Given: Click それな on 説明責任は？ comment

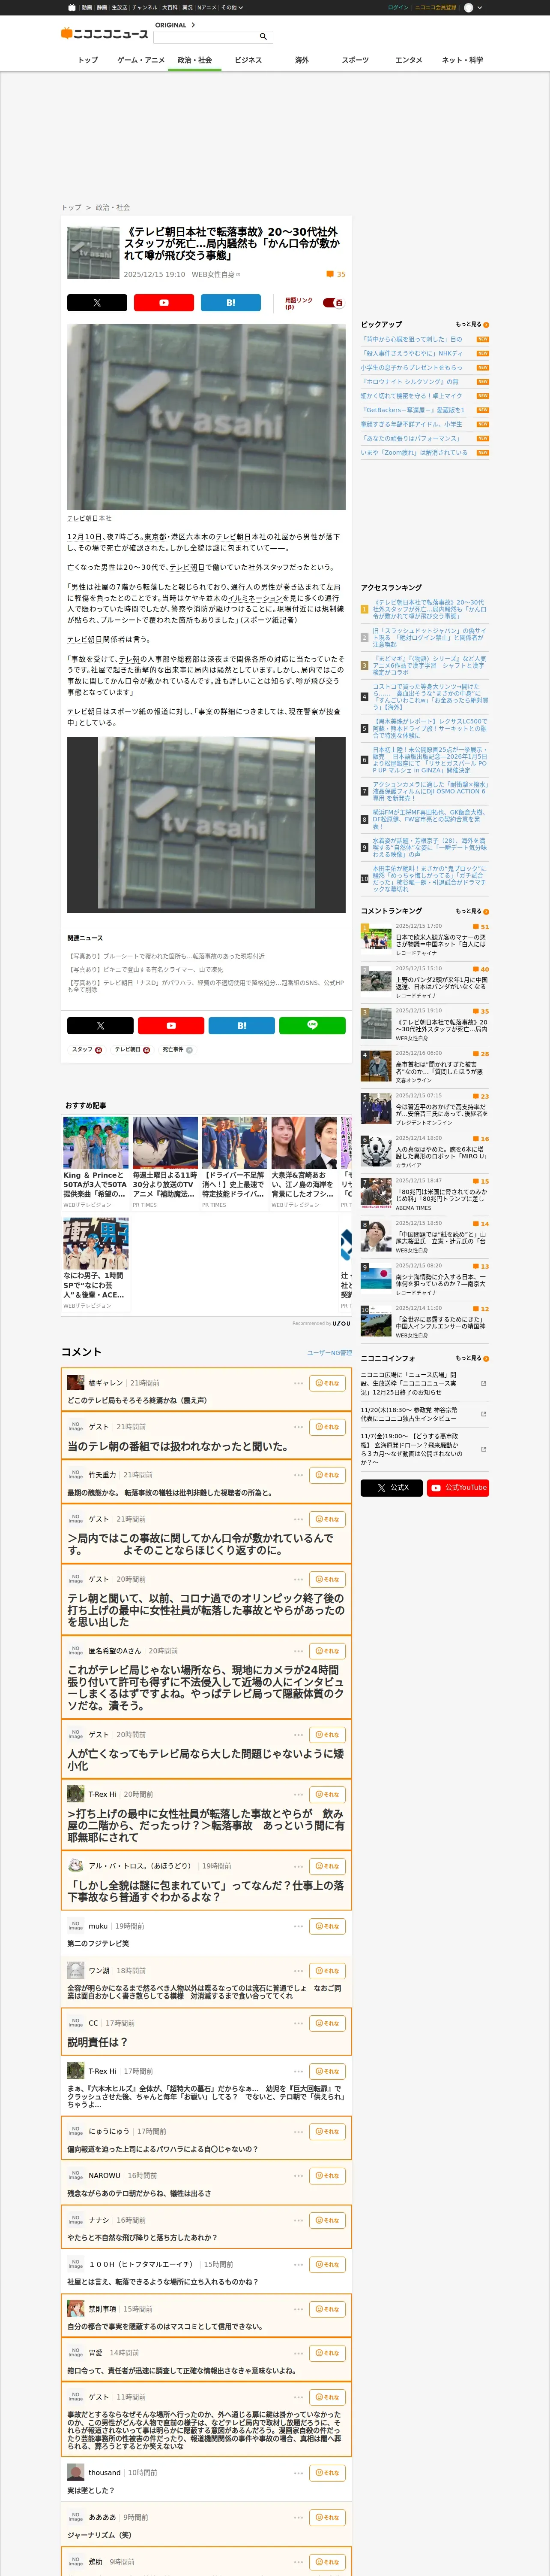Looking at the screenshot, I should pos(327,2023).
